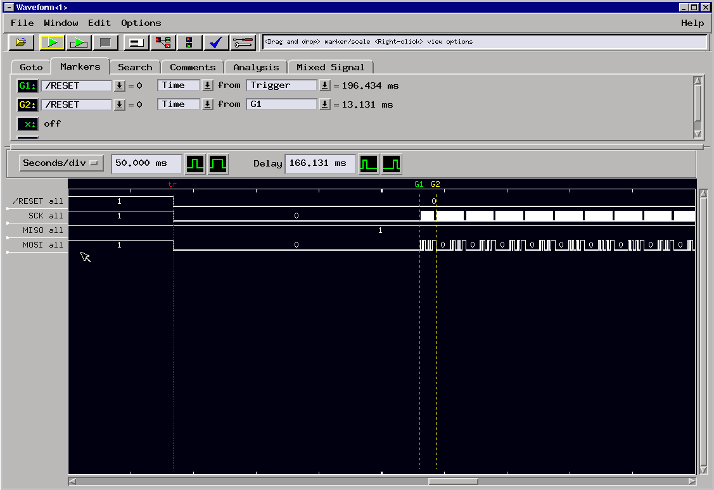Click the markers panel scroll-up arrow
Image resolution: width=714 pixels, height=490 pixels.
pos(698,80)
